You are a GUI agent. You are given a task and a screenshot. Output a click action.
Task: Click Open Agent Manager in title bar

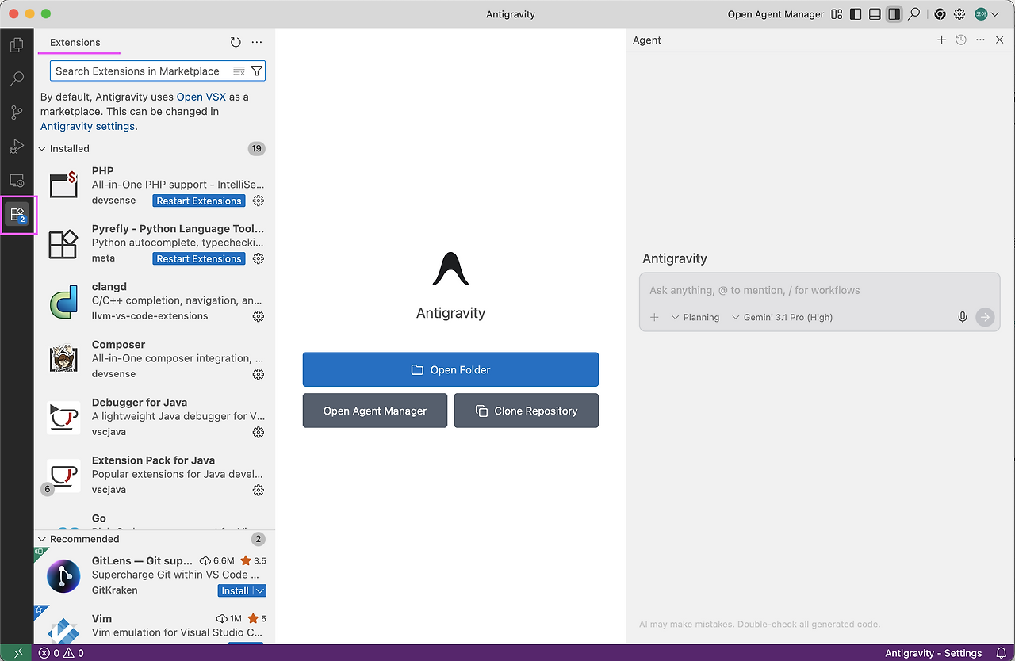(x=776, y=14)
